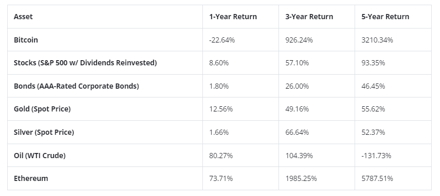Click Bitcoin's -22.64% 1-year value
The height and width of the screenshot is (196, 440).
point(222,40)
